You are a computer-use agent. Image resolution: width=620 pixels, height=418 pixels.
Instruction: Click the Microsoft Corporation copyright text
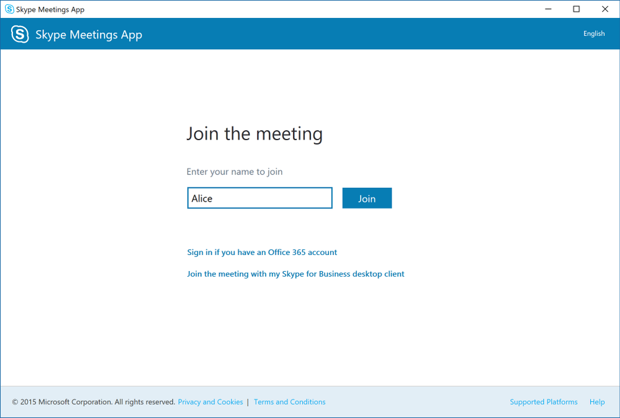pos(94,402)
